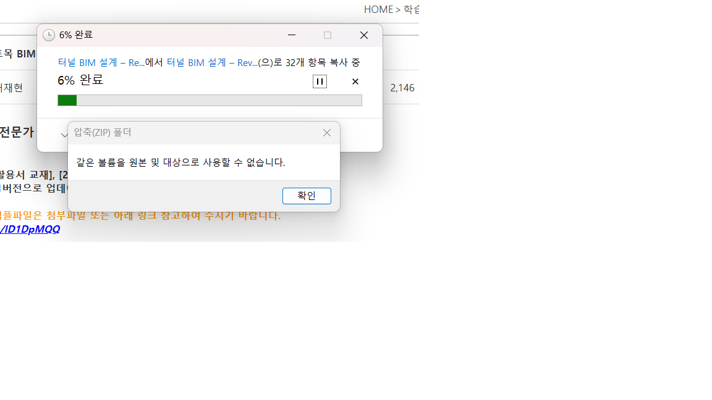This screenshot has width=712, height=400.
Task: Close the 6% 완료 copy window
Action: click(x=364, y=35)
